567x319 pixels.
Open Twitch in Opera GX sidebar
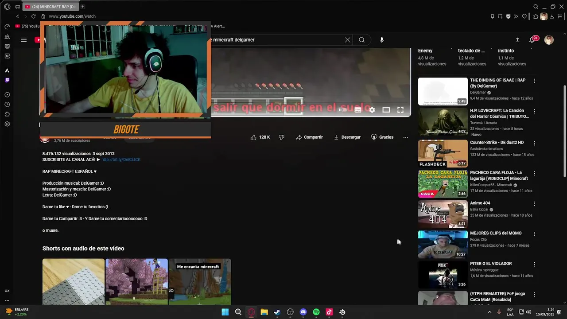pyautogui.click(x=7, y=80)
